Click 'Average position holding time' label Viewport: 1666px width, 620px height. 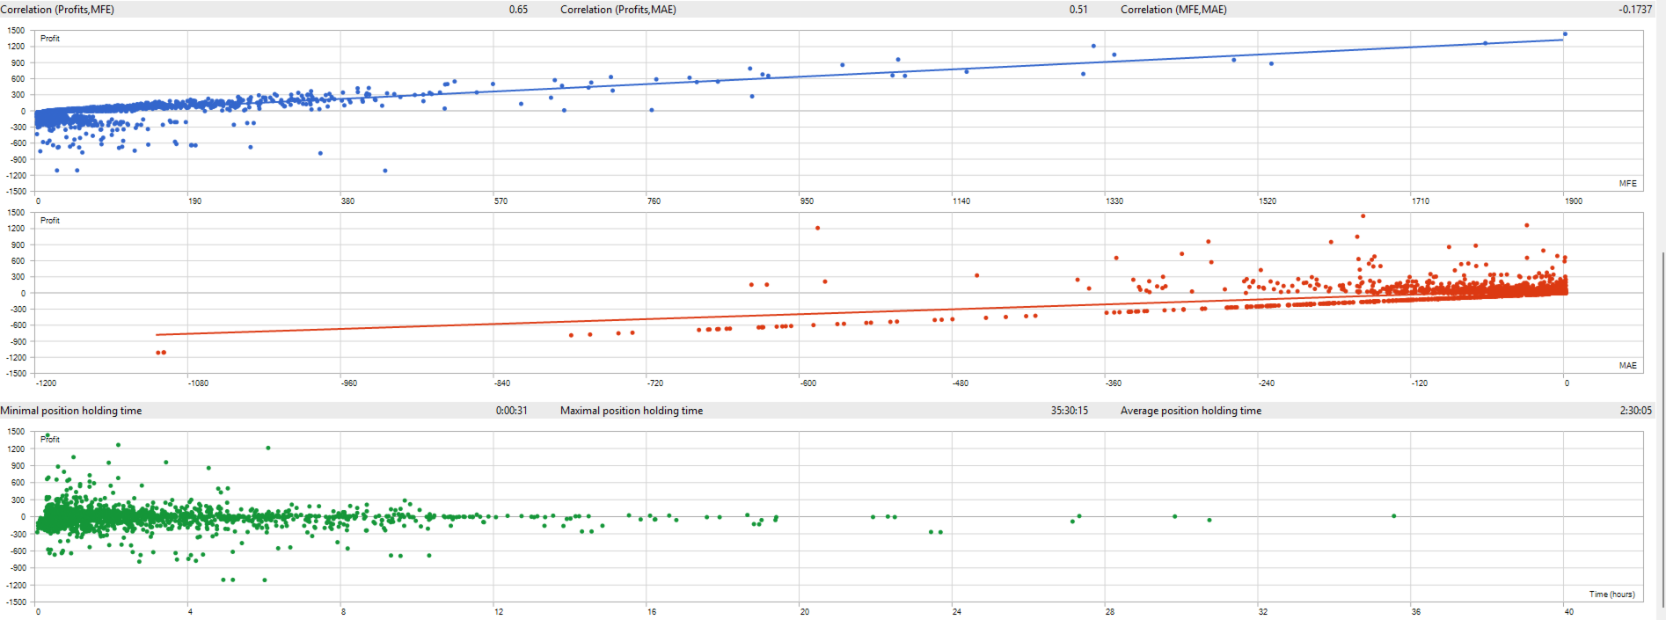click(x=1191, y=411)
